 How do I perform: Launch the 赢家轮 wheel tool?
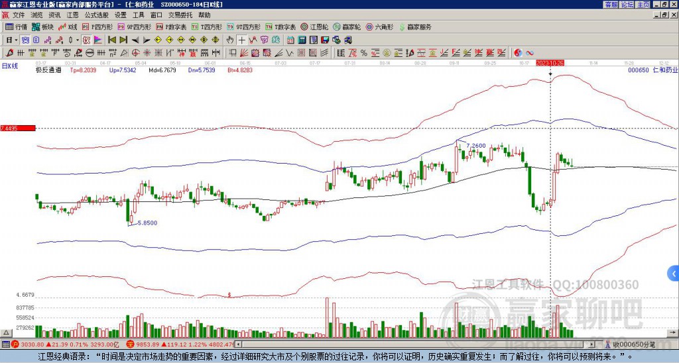pyautogui.click(x=347, y=26)
